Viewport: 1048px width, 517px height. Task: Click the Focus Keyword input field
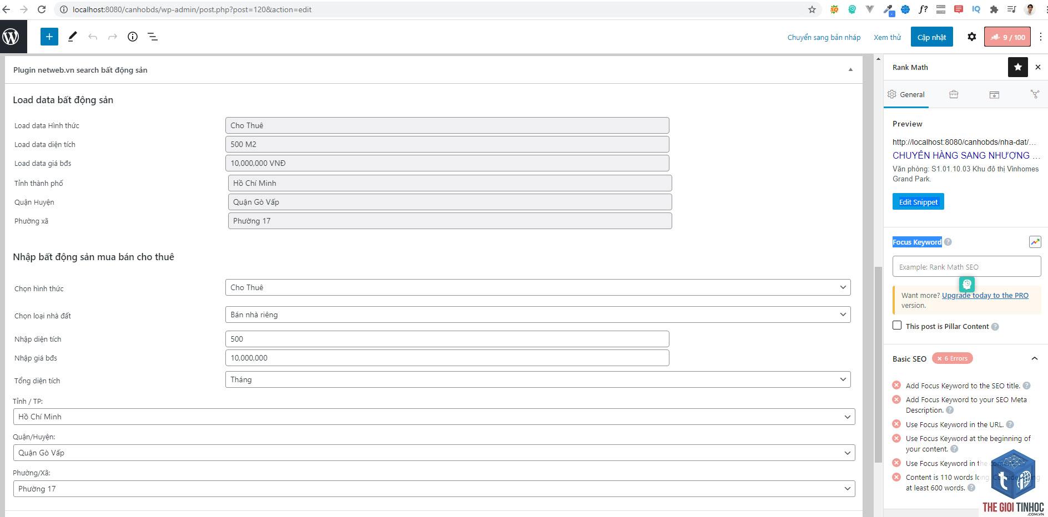(x=966, y=267)
